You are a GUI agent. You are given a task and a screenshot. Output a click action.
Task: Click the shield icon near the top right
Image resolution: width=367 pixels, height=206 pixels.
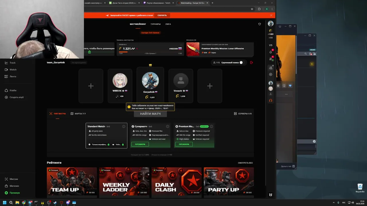(x=259, y=24)
